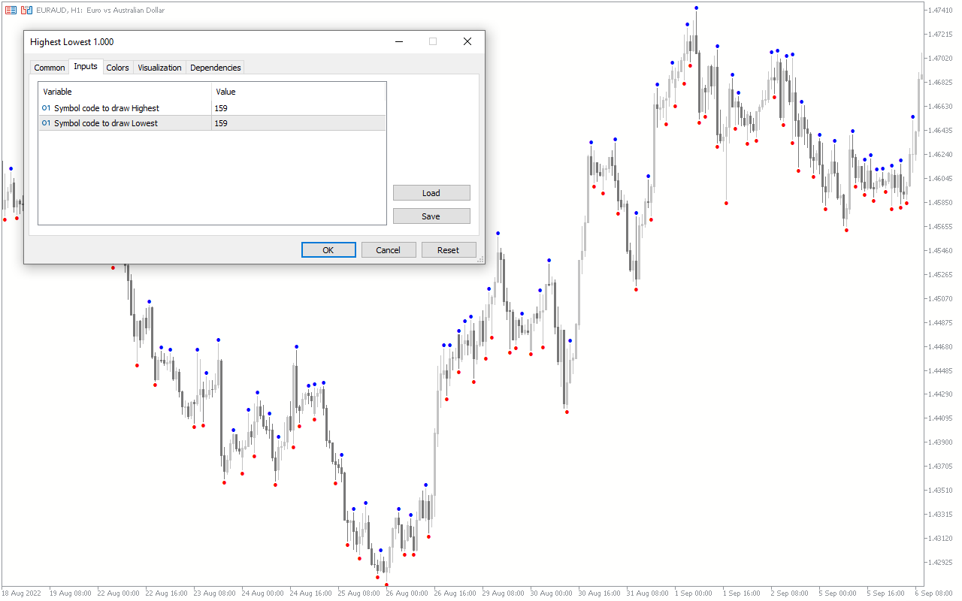Close the Highest Lowest dialog window

[467, 42]
